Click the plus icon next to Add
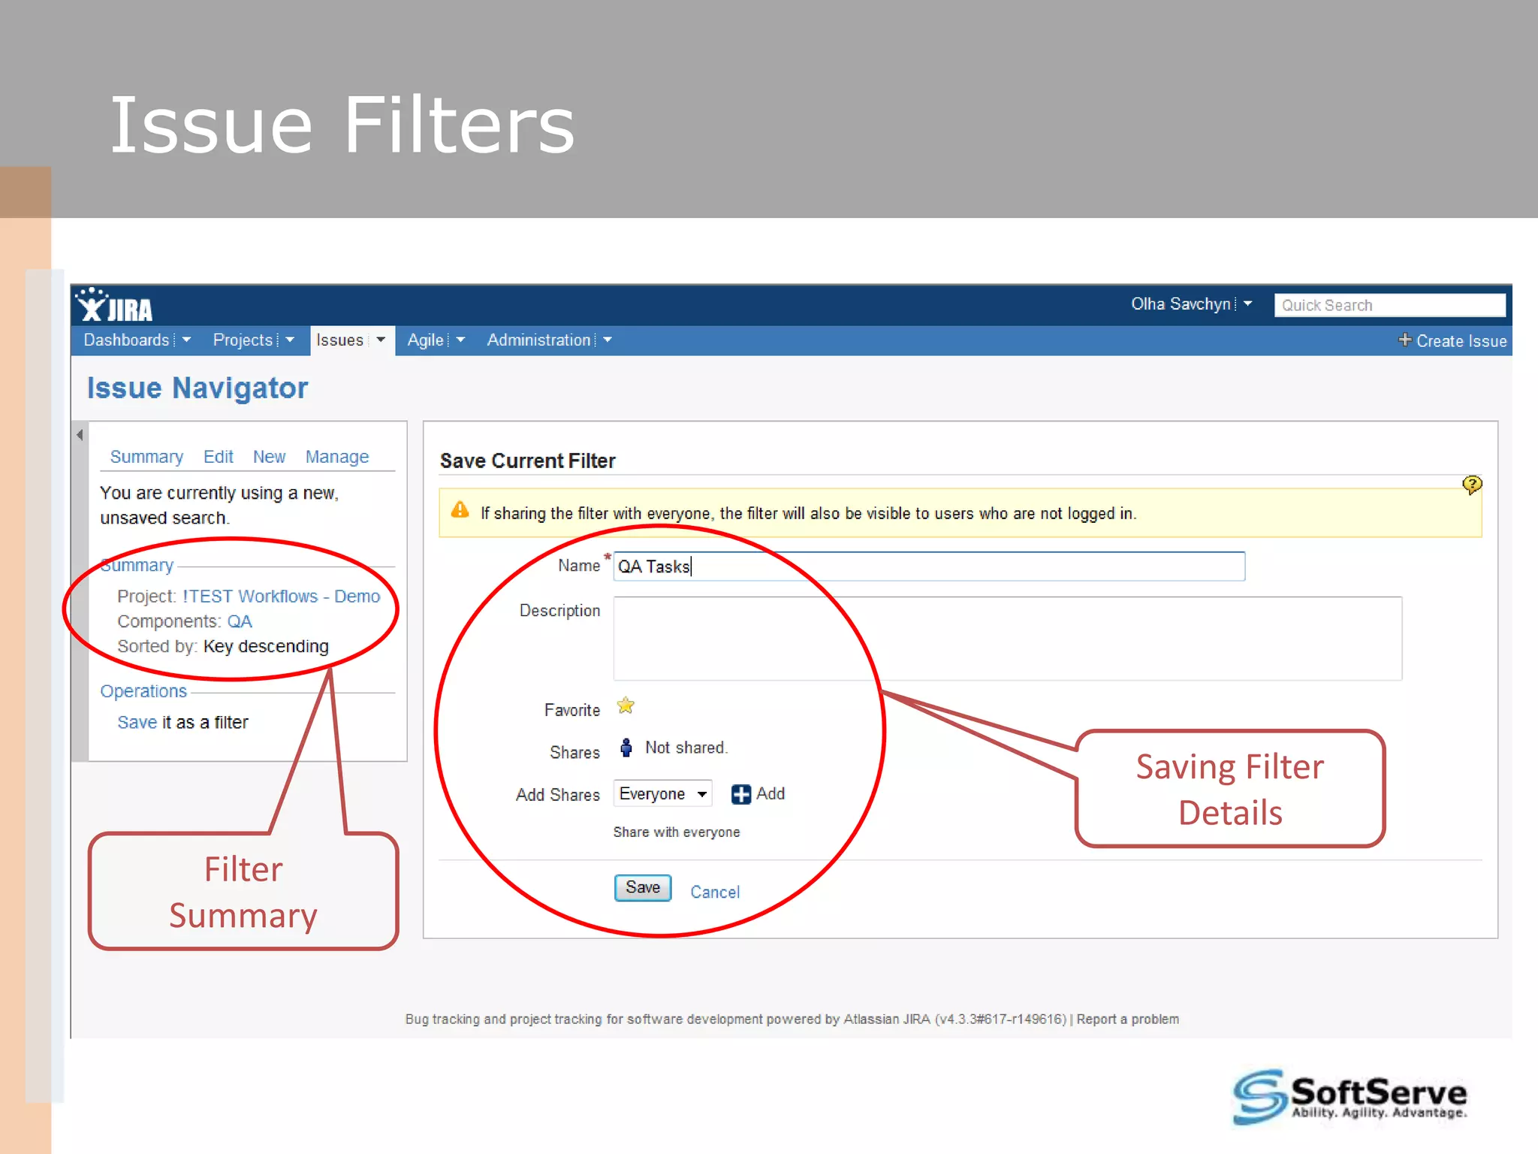1538x1154 pixels. tap(740, 794)
